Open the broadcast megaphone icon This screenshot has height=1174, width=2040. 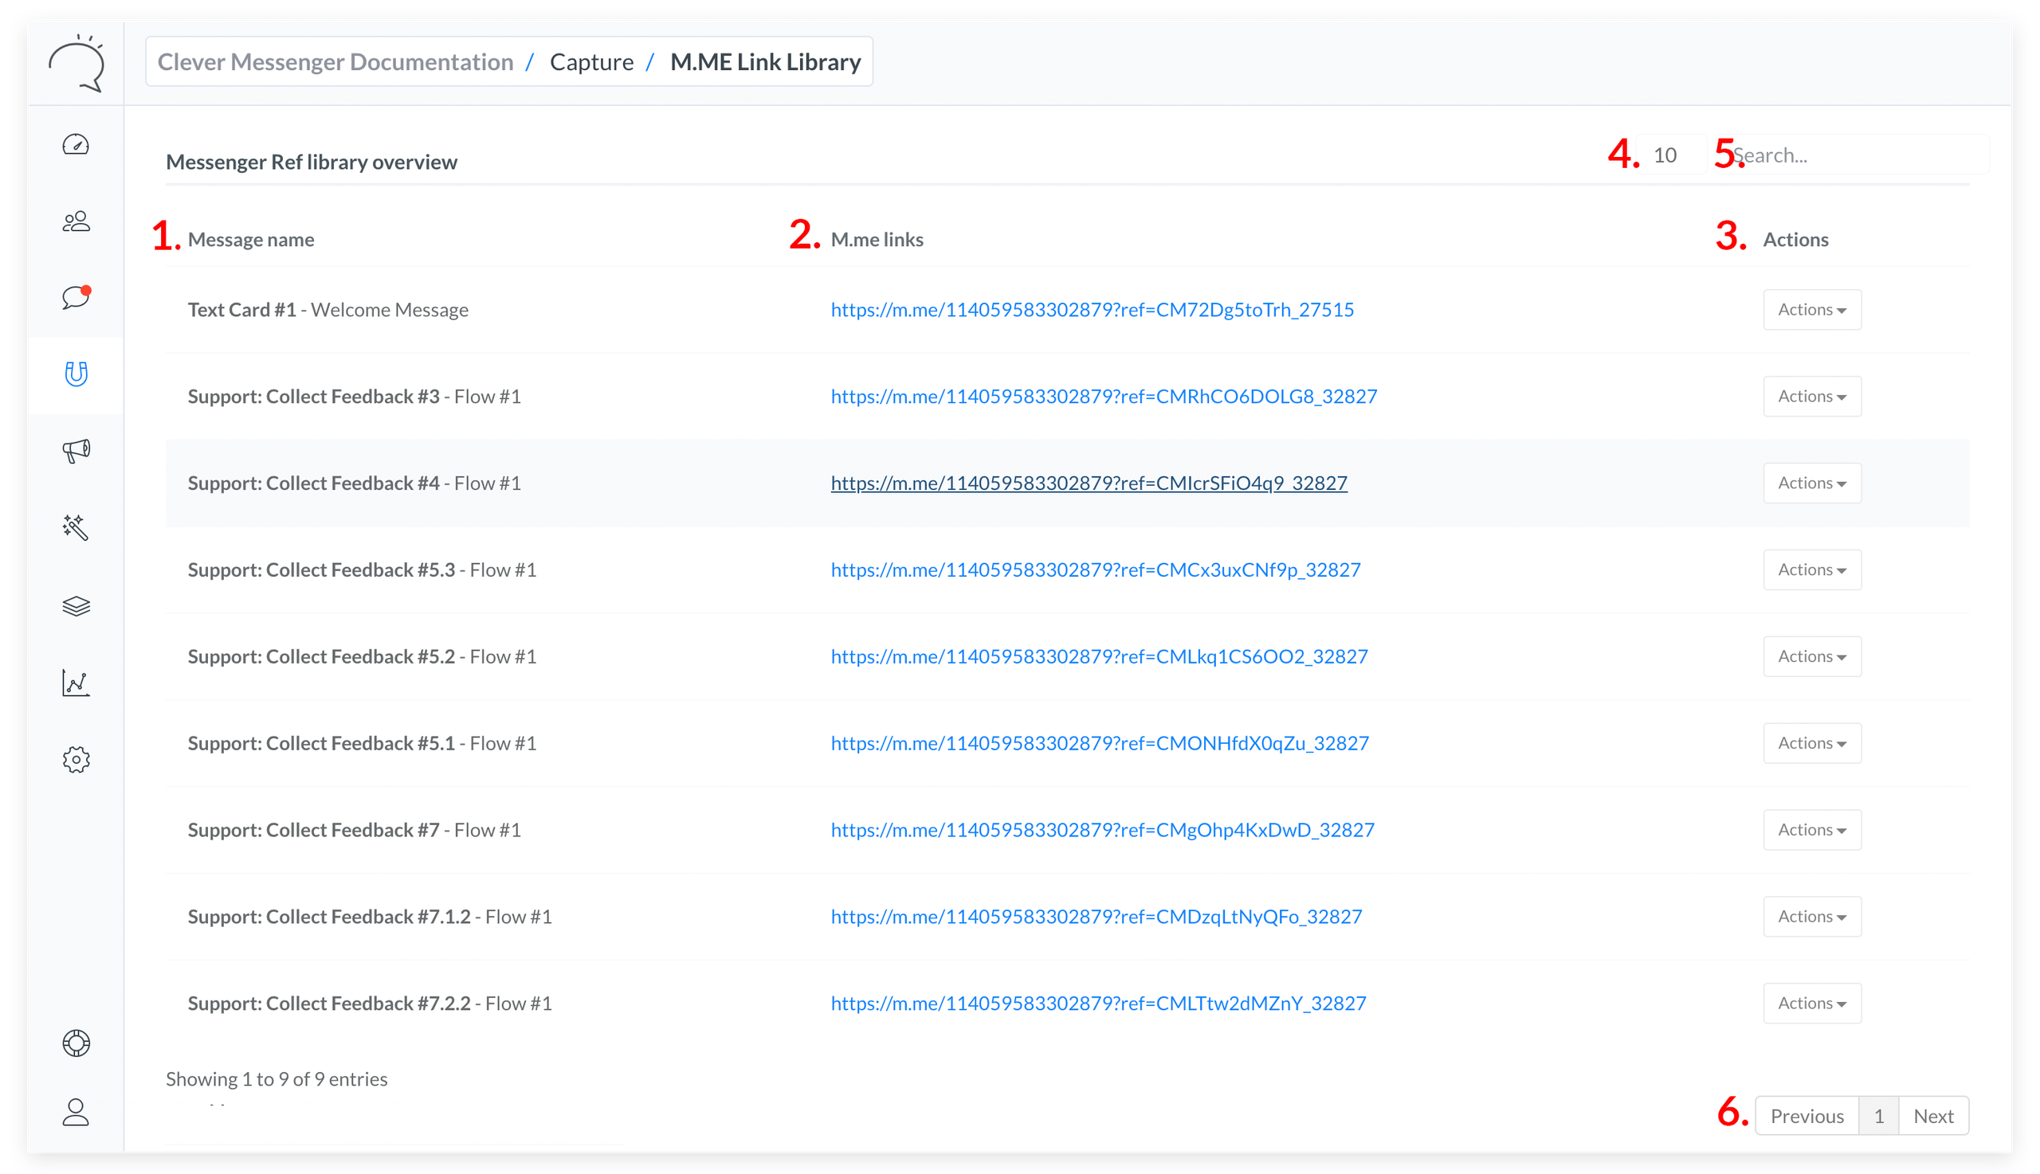click(76, 450)
